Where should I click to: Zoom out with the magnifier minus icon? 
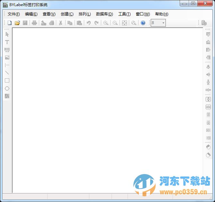pyautogui.click(x=115, y=23)
